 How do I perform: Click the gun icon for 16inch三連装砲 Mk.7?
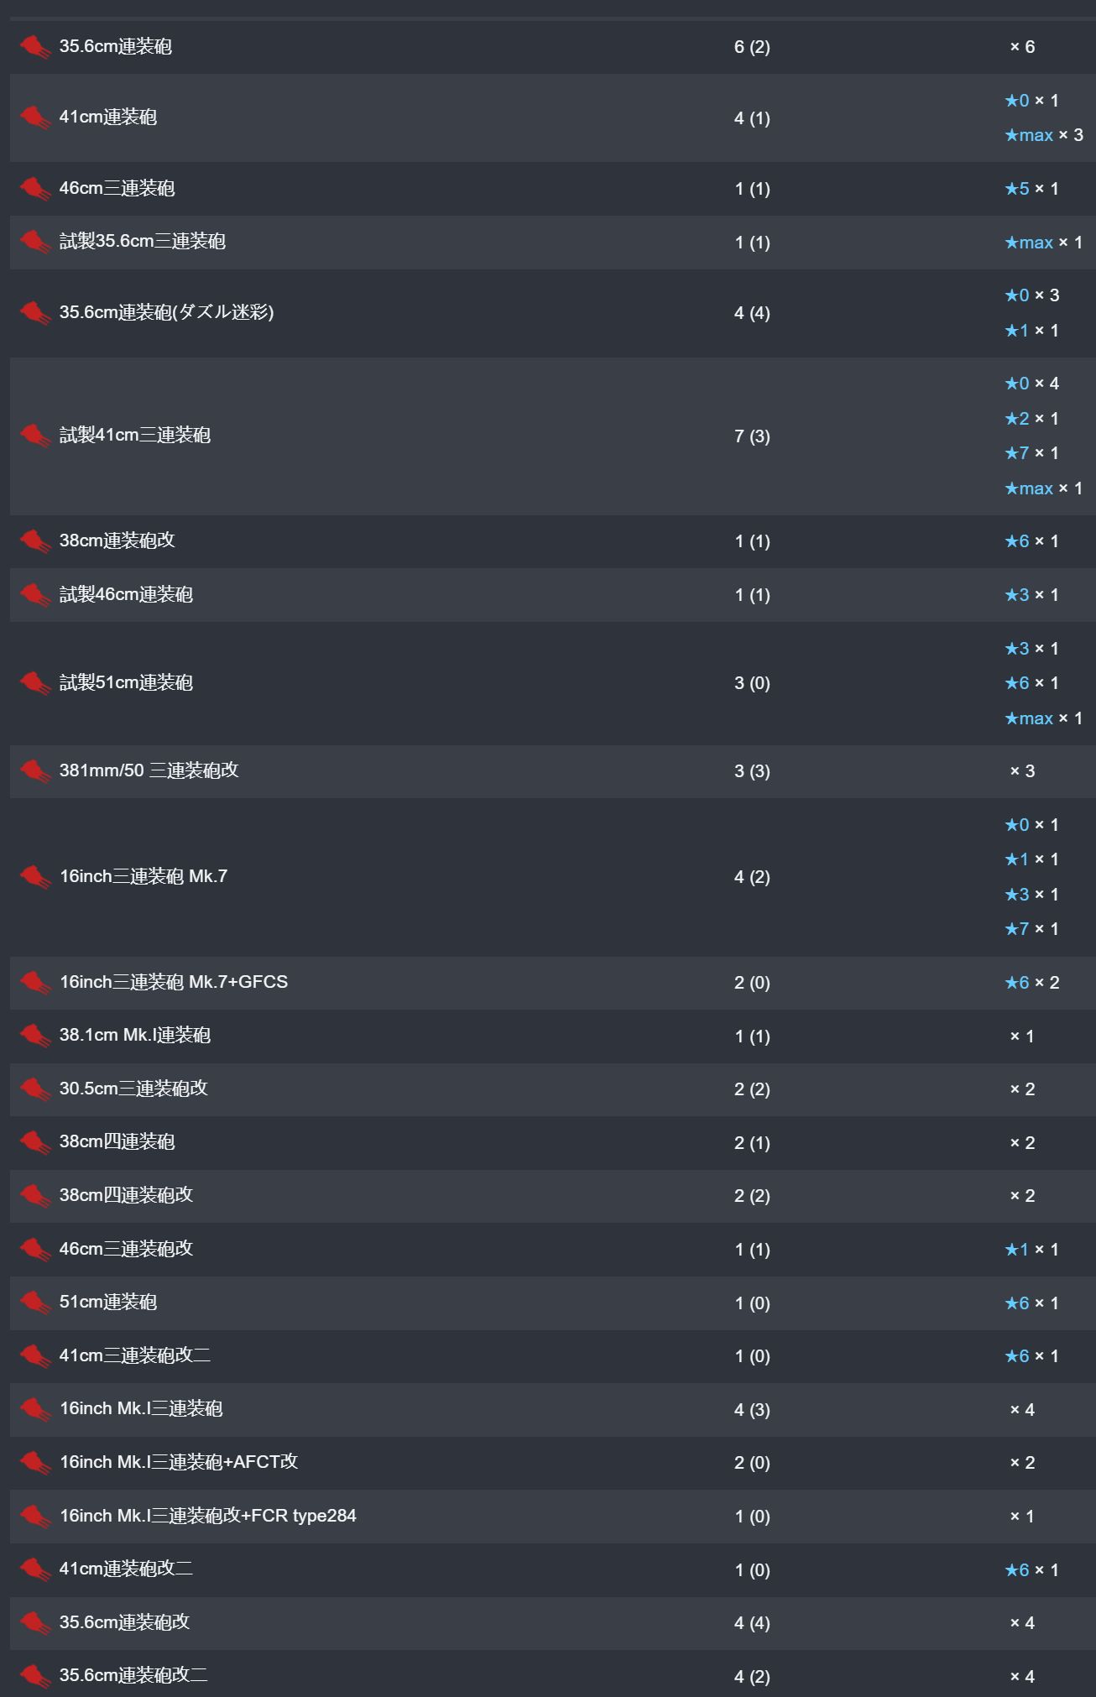coord(35,876)
